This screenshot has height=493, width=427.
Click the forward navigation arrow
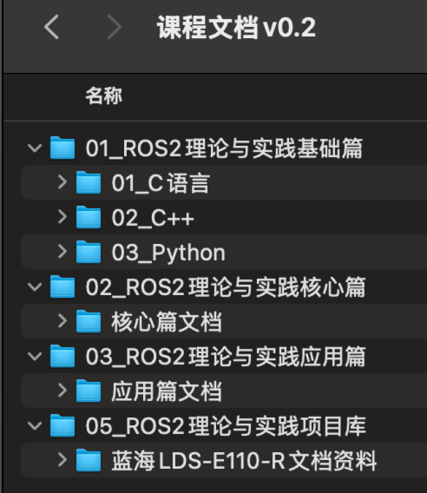114,28
